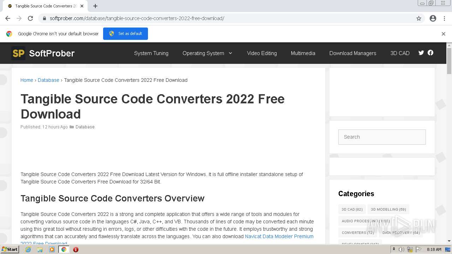The image size is (452, 254).
Task: Click the Categories sidebar heading
Action: click(356, 194)
